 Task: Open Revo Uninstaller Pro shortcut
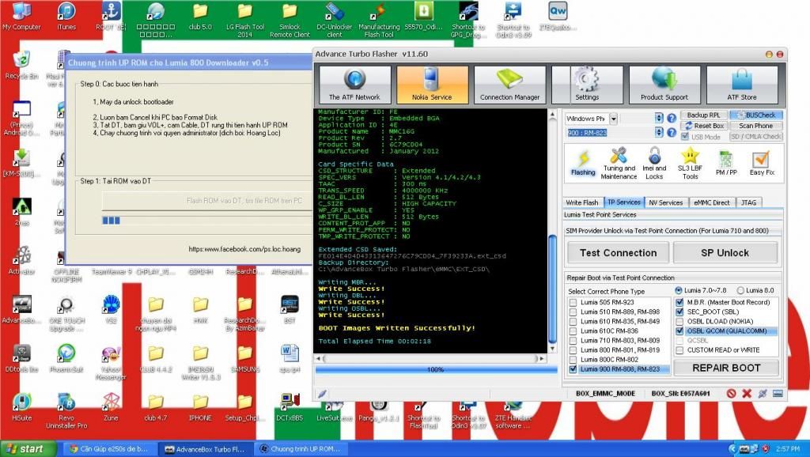66,411
